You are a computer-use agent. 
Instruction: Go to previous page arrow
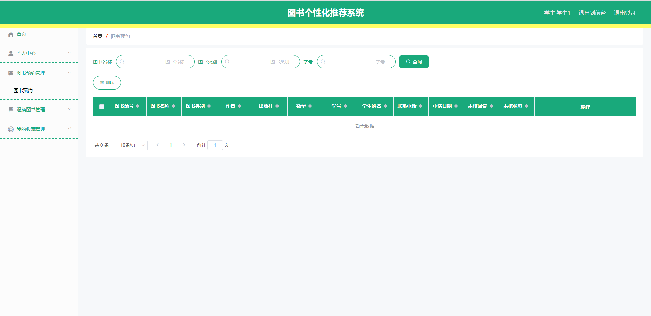157,145
